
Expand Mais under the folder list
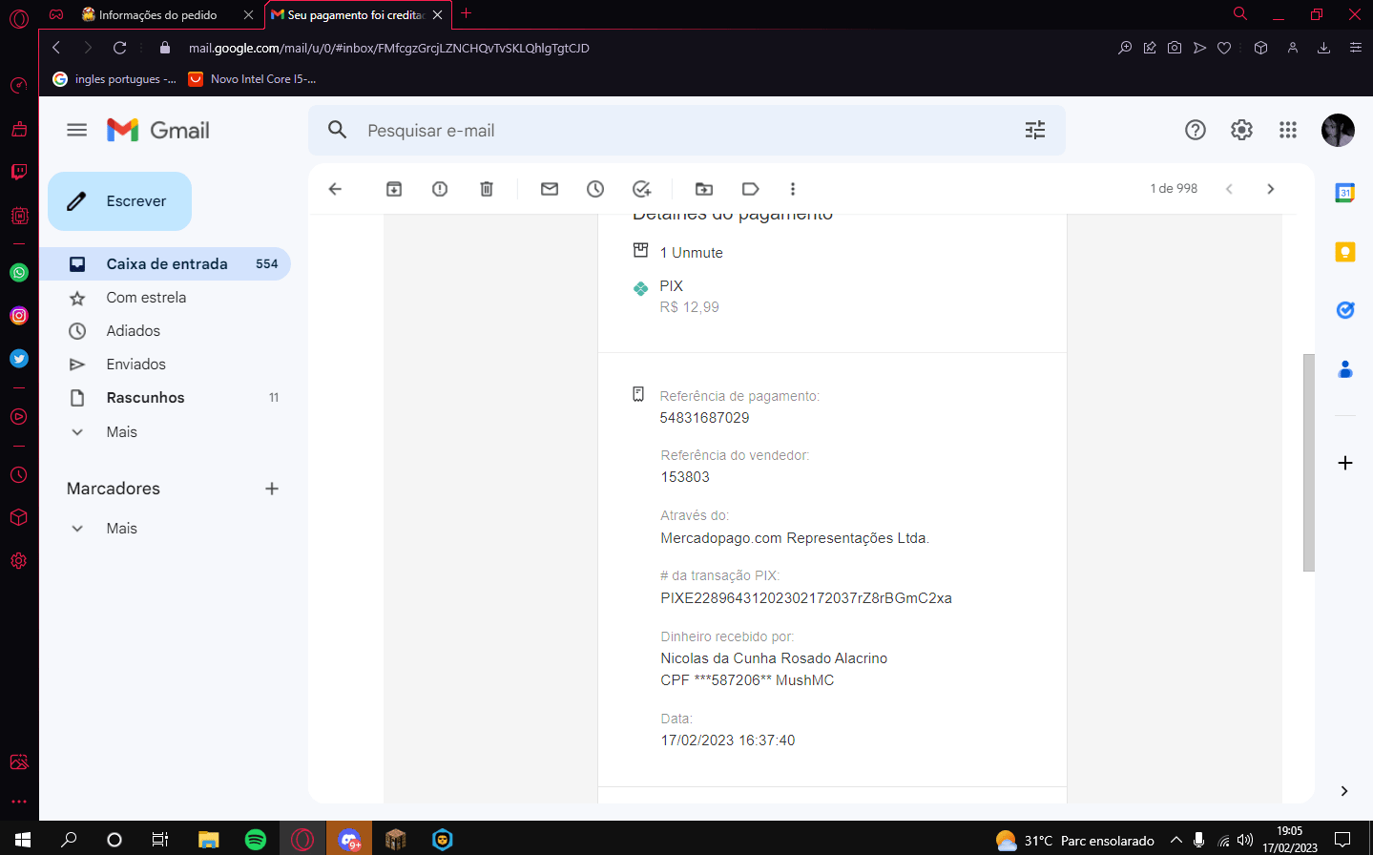point(122,432)
